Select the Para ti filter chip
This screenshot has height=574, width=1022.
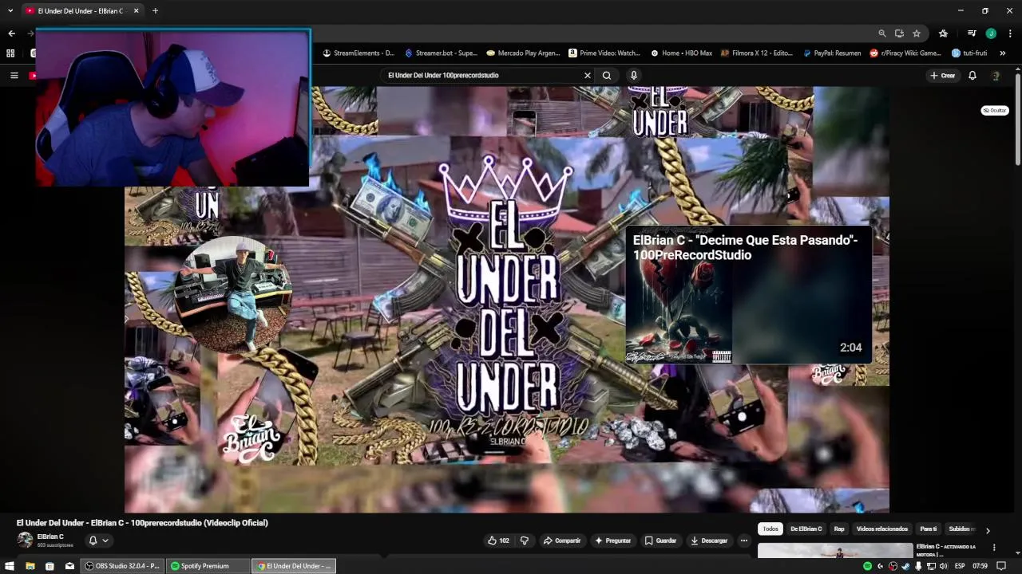click(928, 529)
